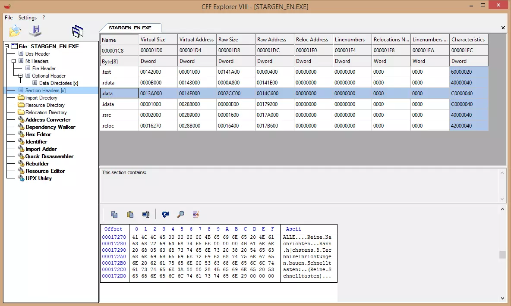Open Relocation Directory in the tree
Image resolution: width=511 pixels, height=306 pixels.
click(x=46, y=112)
